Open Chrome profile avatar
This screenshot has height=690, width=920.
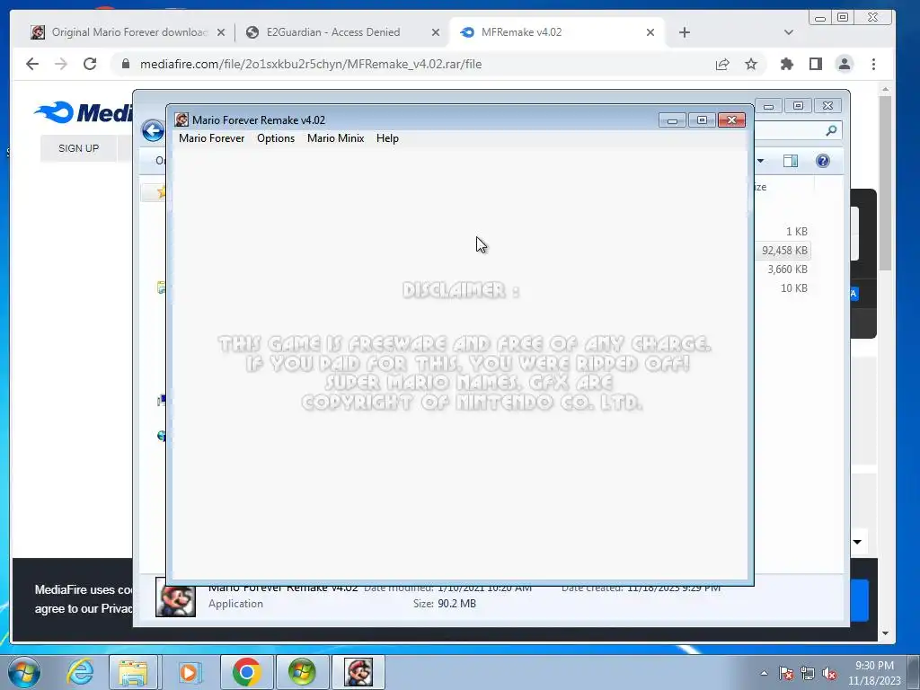(845, 64)
